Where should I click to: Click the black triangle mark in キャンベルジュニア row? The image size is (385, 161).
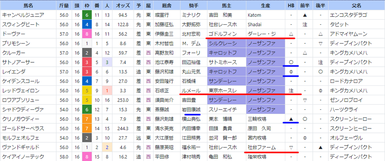click(x=305, y=15)
